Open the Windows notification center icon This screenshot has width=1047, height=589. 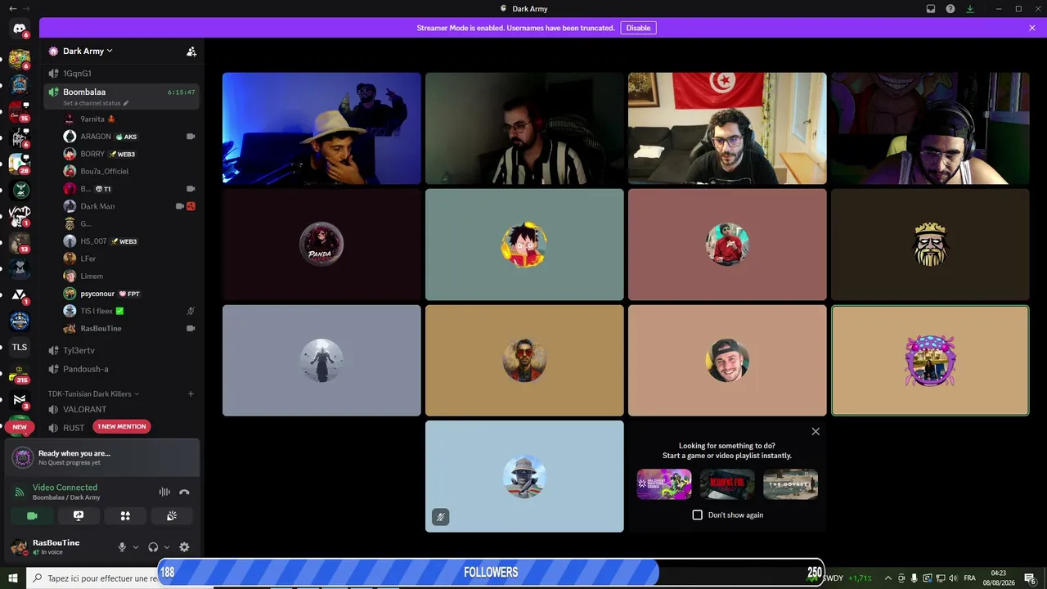tap(1030, 578)
